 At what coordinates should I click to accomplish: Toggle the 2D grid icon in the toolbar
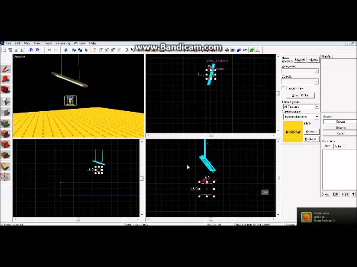click(x=4, y=50)
